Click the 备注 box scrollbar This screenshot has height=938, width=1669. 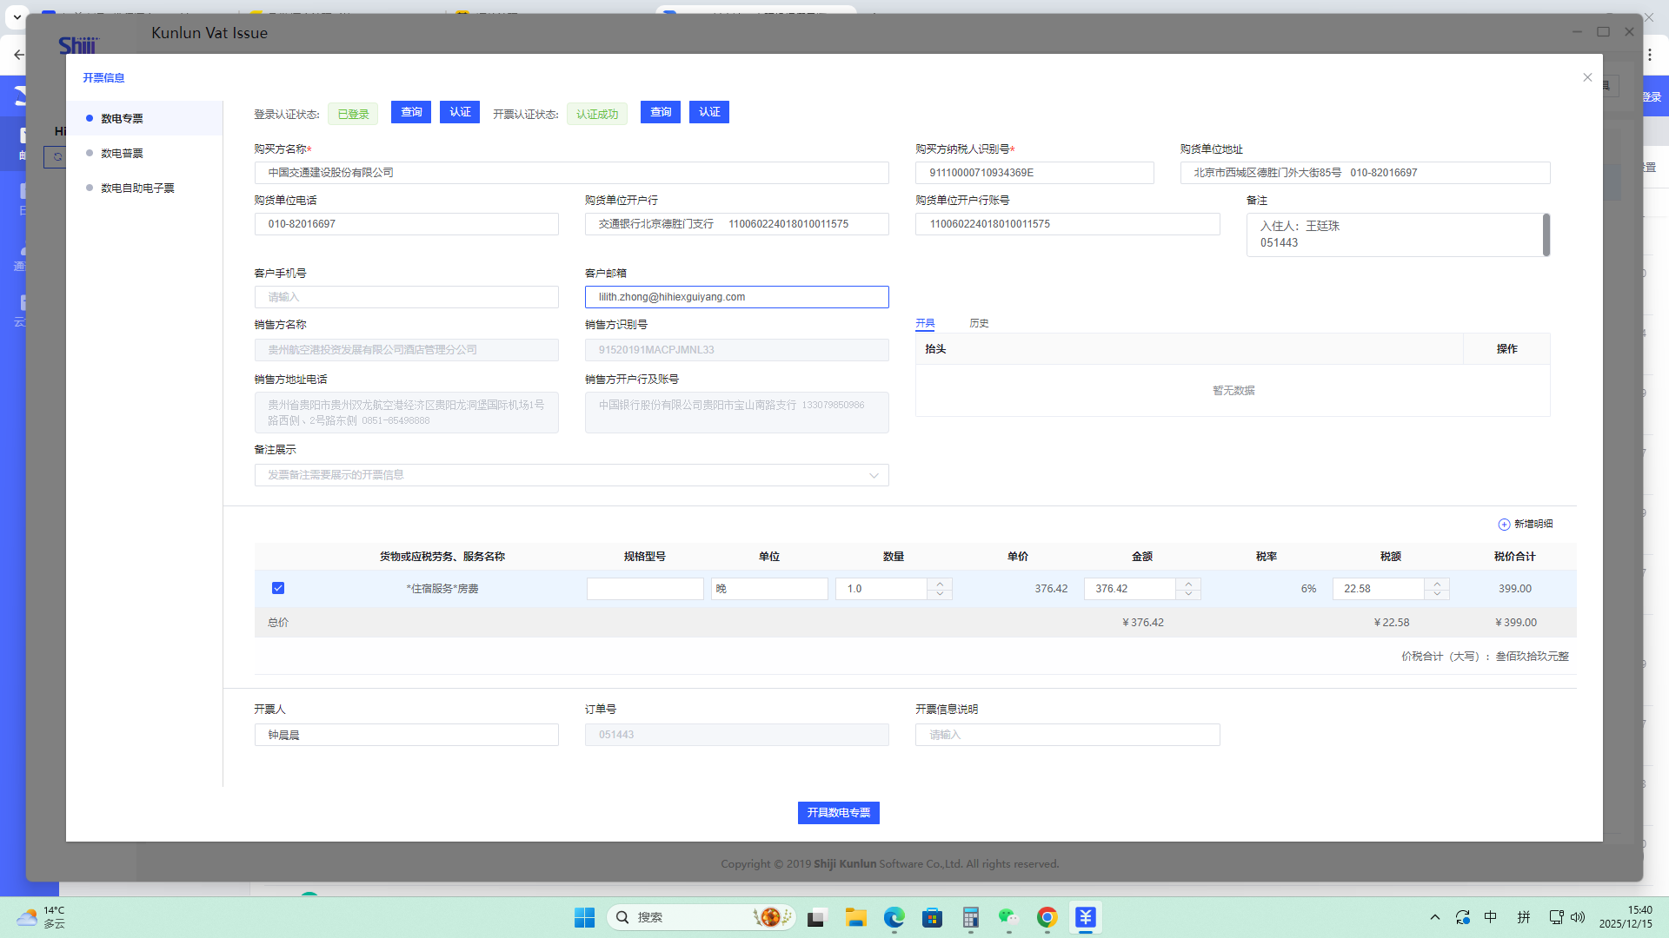(x=1546, y=234)
